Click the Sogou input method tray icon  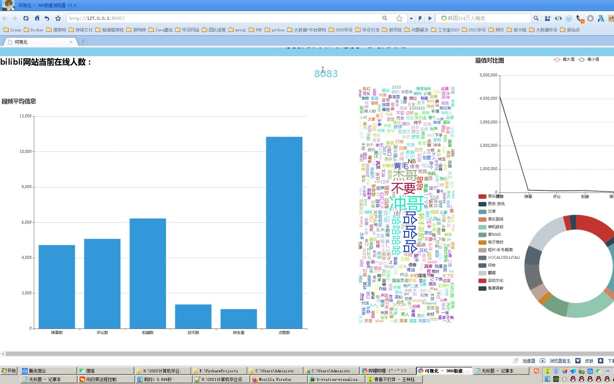click(x=536, y=371)
